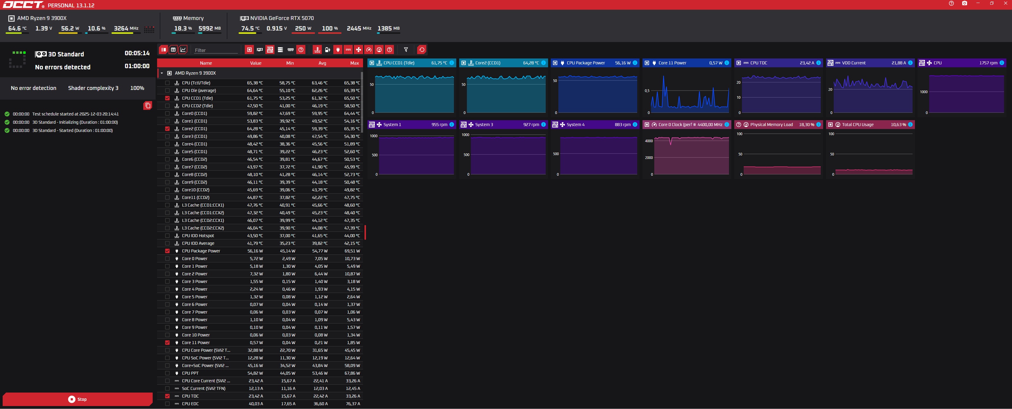Click into the Filter text field
The width and height of the screenshot is (1012, 409).
pos(216,50)
